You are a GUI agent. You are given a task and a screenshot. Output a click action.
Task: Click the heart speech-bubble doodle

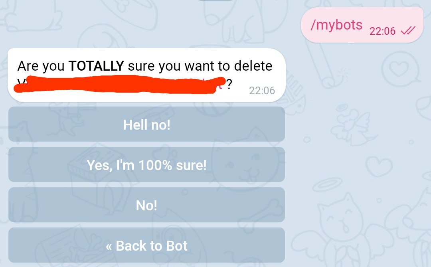tap(400, 69)
